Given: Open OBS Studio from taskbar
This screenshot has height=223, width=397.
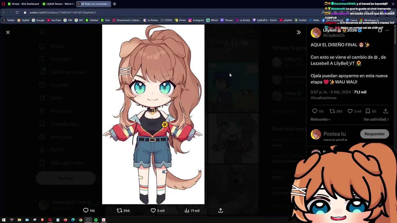Looking at the screenshot, I should coord(88,220).
